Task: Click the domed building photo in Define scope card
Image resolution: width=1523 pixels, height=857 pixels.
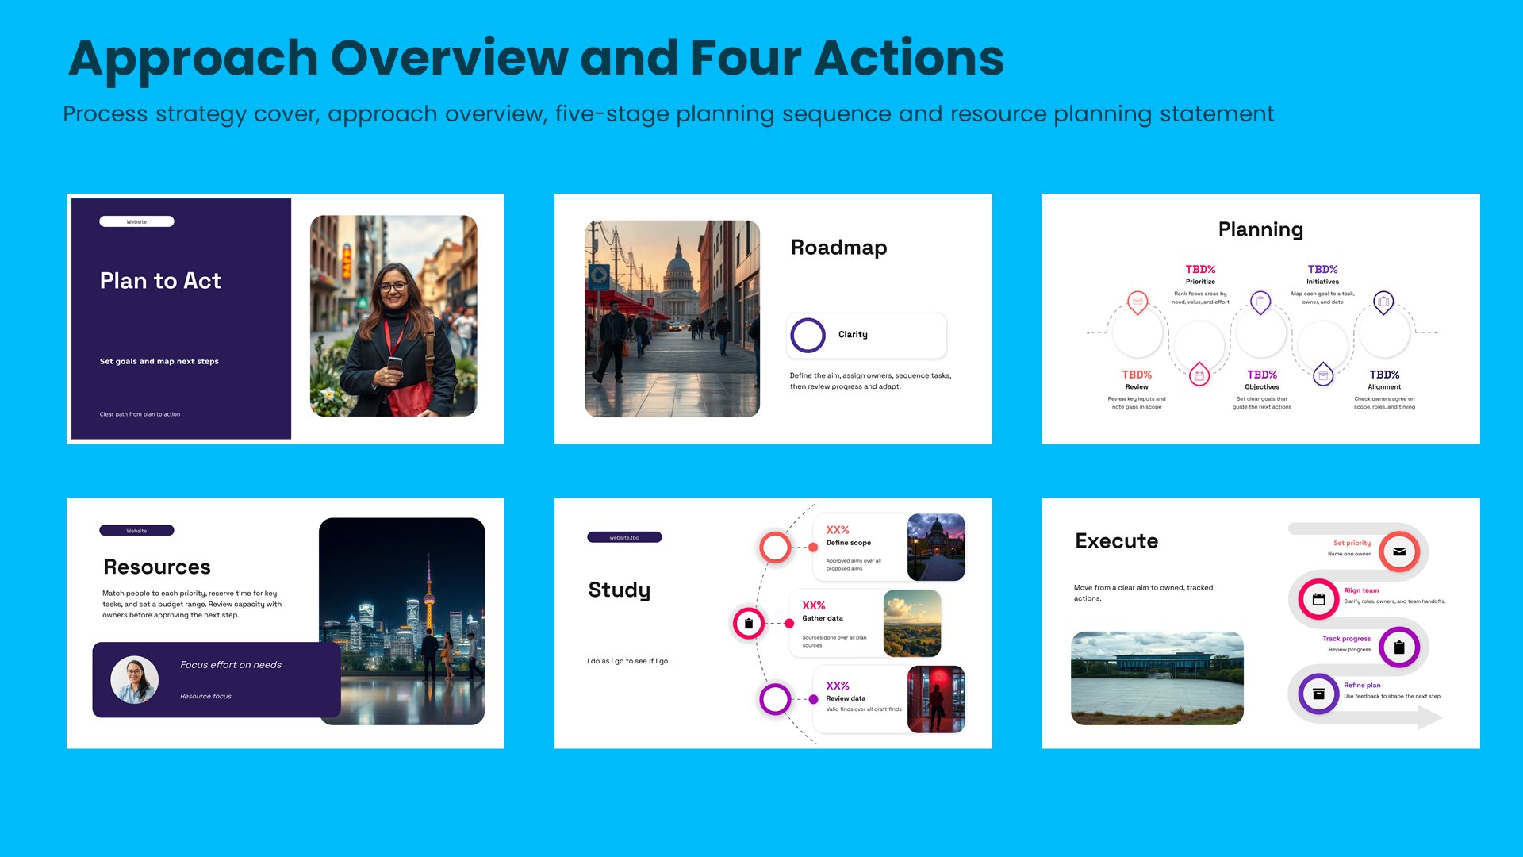Action: pos(936,547)
